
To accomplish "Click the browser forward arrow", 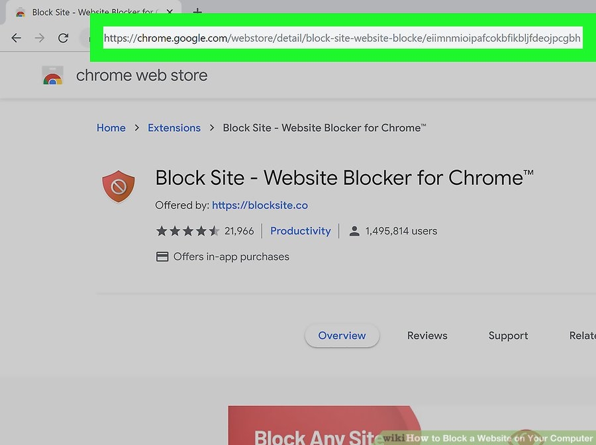I will point(39,38).
